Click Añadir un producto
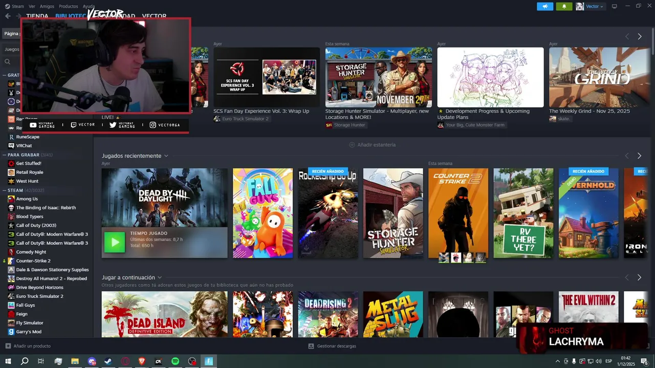655x368 pixels. pyautogui.click(x=28, y=346)
